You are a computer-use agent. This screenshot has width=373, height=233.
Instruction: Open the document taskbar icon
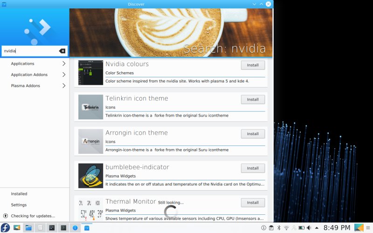(x=40, y=228)
